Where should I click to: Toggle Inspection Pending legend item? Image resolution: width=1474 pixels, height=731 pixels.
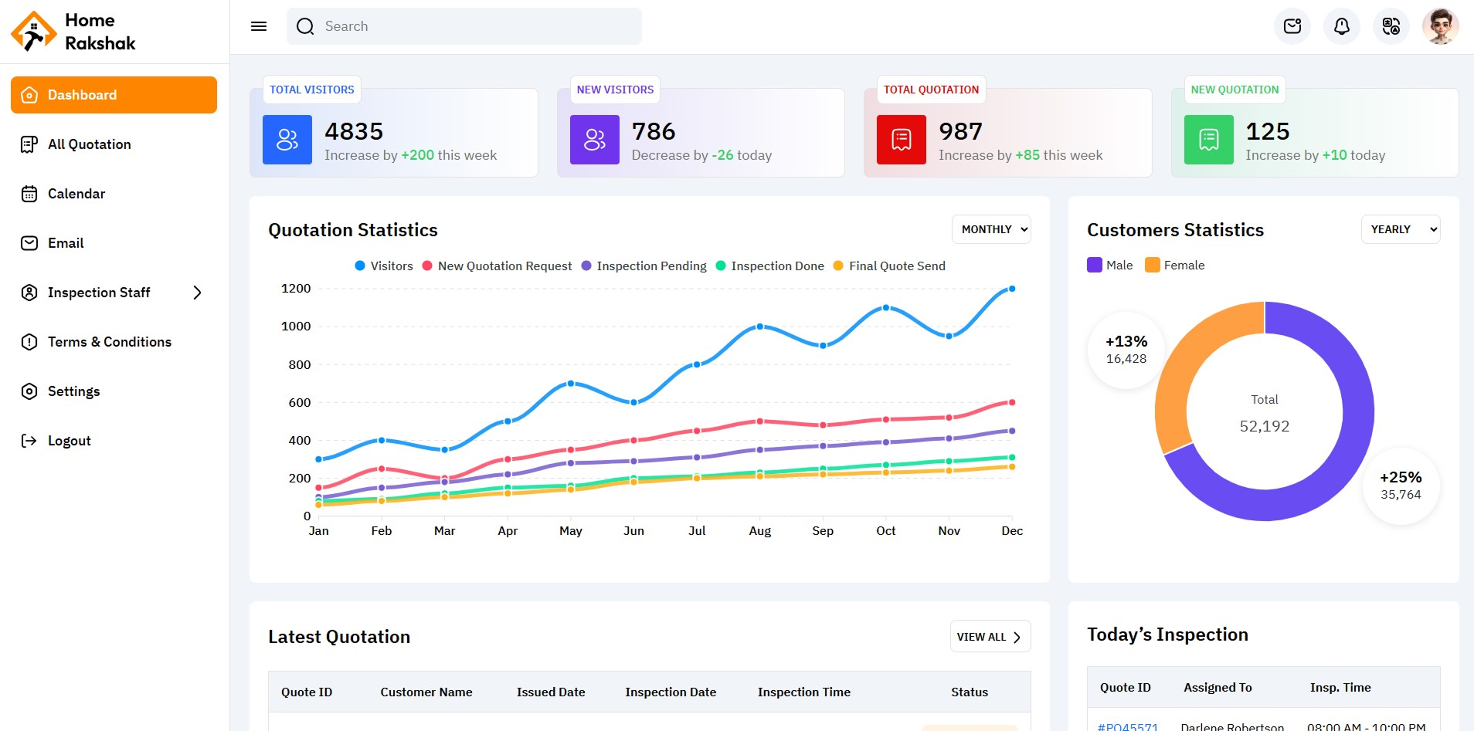point(644,266)
